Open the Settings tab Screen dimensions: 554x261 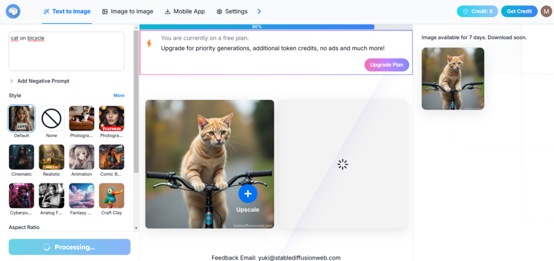(x=232, y=11)
